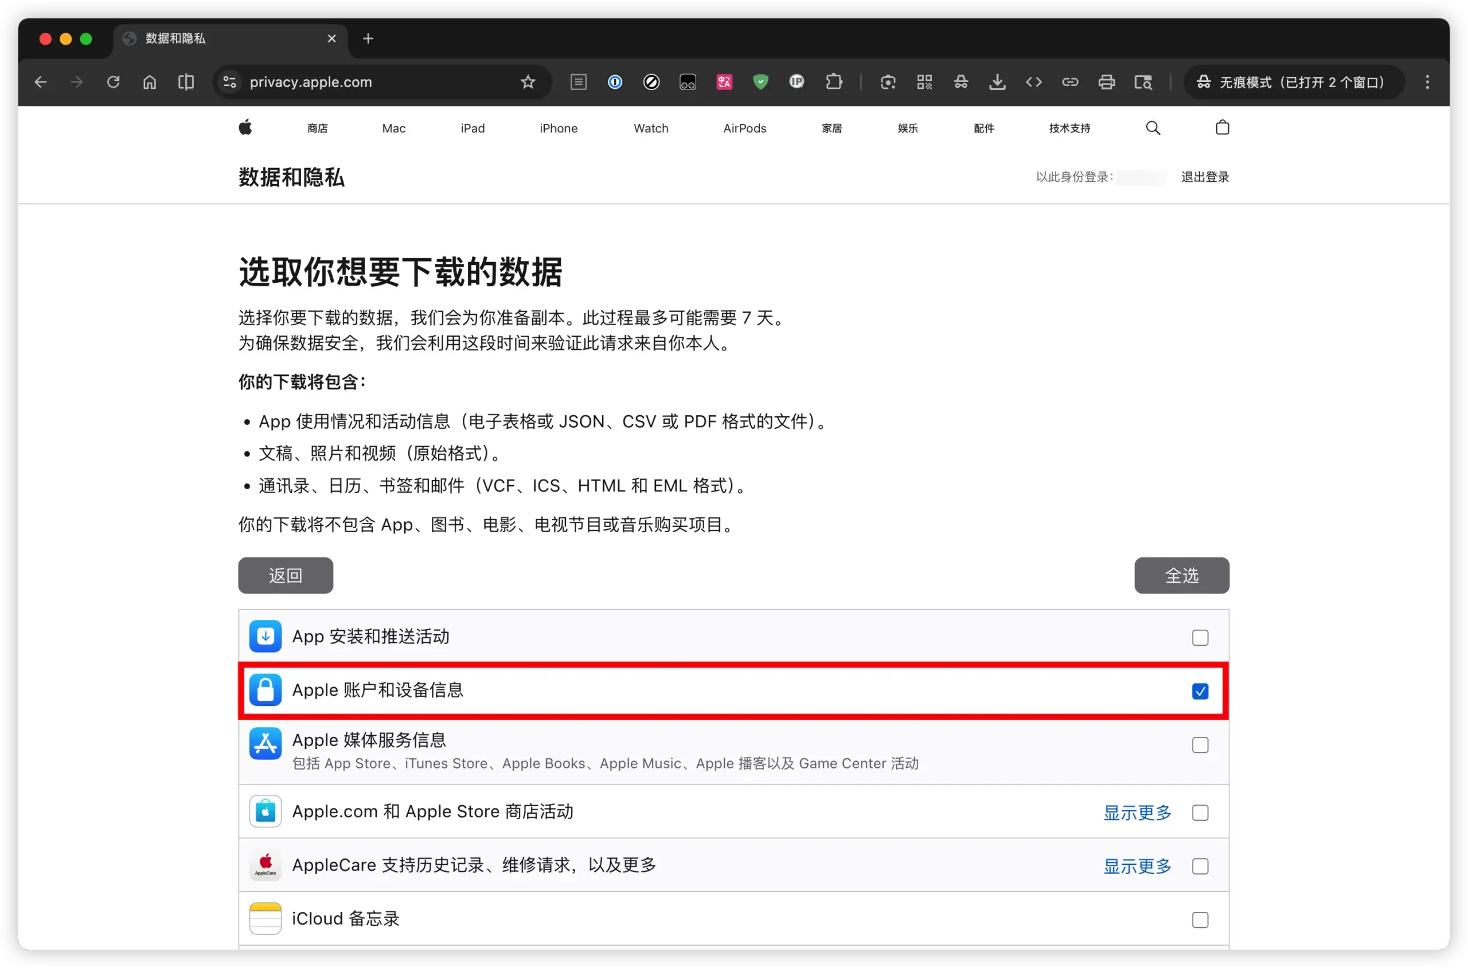This screenshot has height=968, width=1468.
Task: Generate a QR code for this page
Action: click(x=925, y=81)
